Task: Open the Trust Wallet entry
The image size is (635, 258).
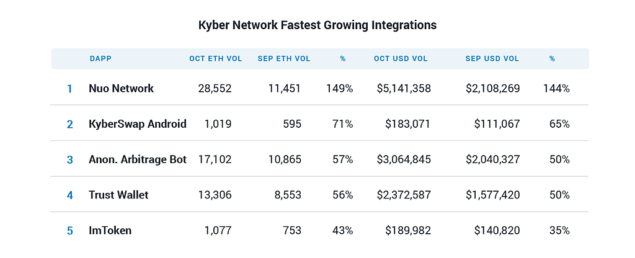Action: [x=118, y=195]
